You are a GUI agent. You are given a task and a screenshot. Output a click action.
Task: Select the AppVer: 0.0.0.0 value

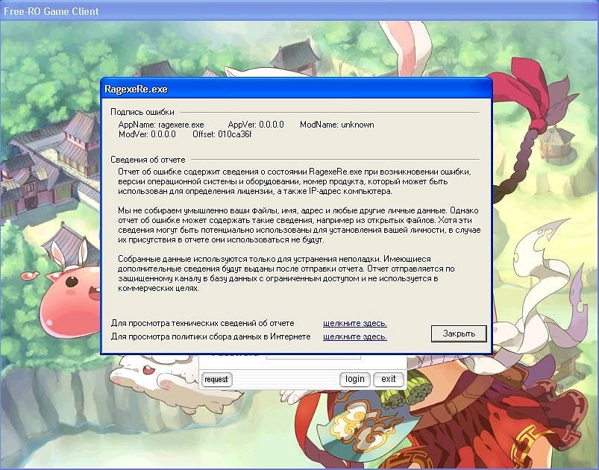(256, 125)
